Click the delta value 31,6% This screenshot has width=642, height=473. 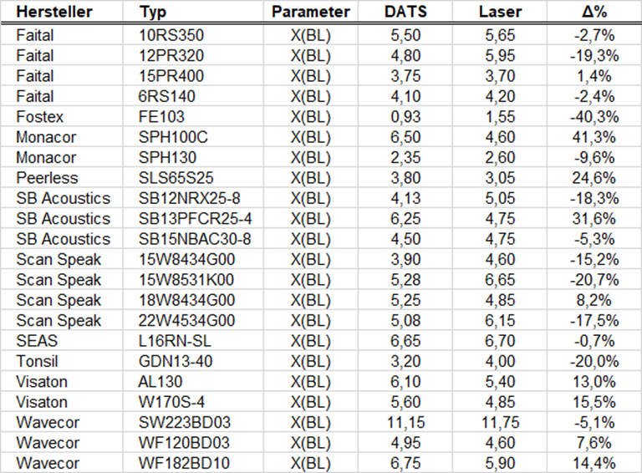pos(594,219)
